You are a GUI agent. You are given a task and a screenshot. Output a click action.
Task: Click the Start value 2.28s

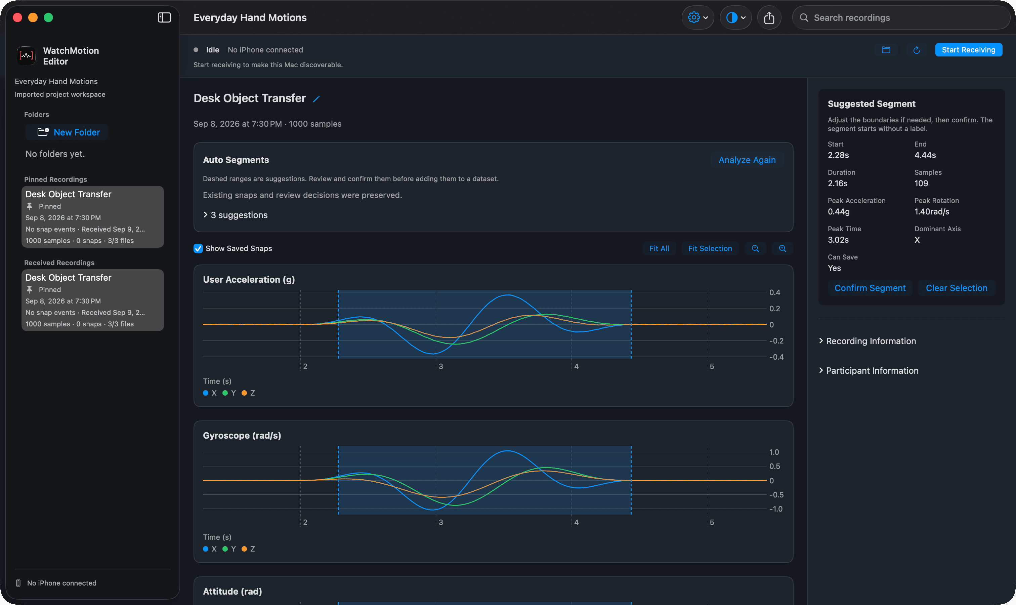(838, 155)
